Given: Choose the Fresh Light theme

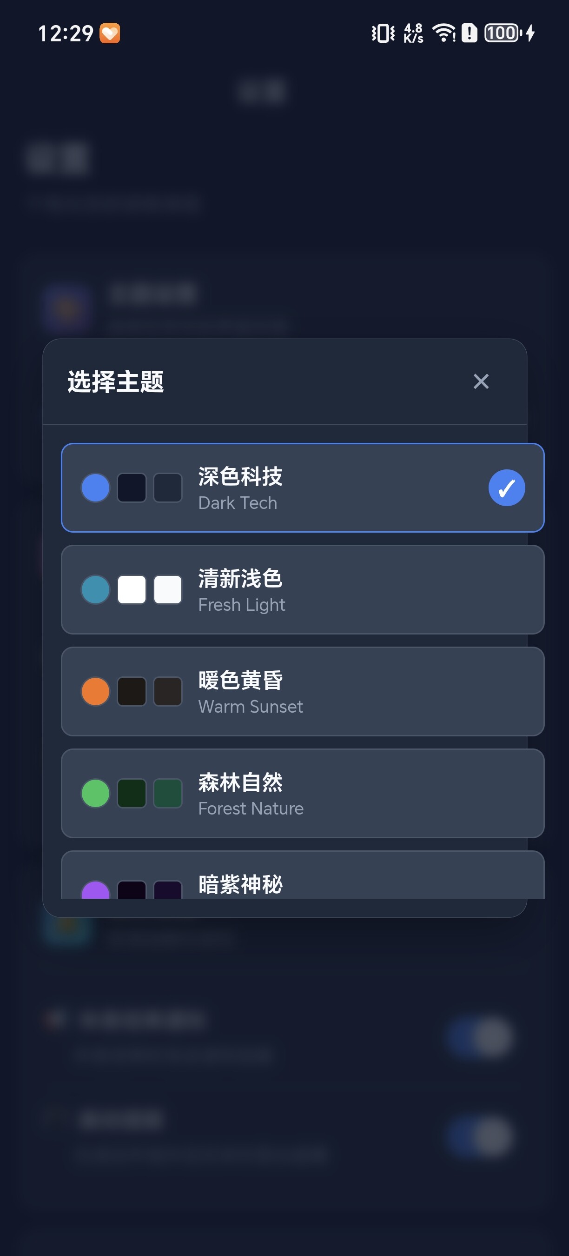Looking at the screenshot, I should pyautogui.click(x=302, y=589).
